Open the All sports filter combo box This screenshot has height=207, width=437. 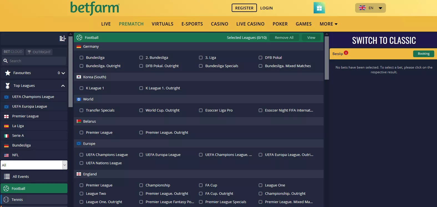pyautogui.click(x=34, y=165)
